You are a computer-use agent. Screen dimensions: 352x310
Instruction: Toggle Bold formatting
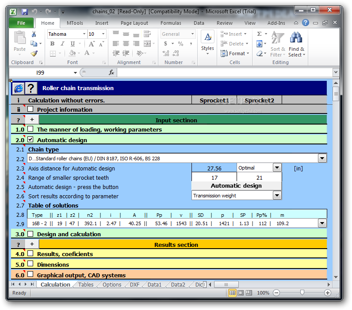point(52,43)
